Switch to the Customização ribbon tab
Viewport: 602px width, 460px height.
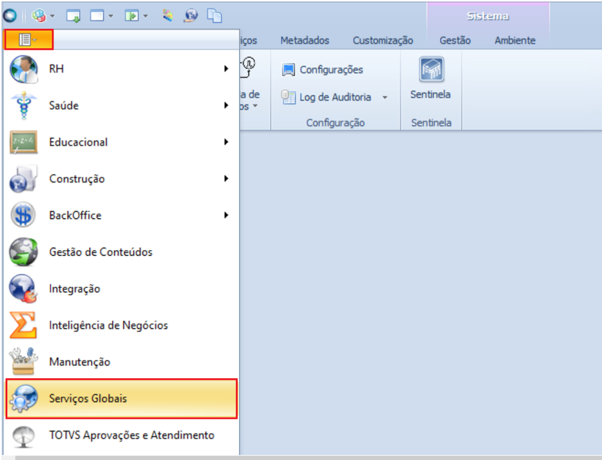point(383,41)
